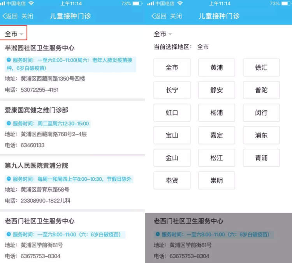Click clock icon in 爱康国宾 service time
The width and height of the screenshot is (292, 263).
[9, 124]
